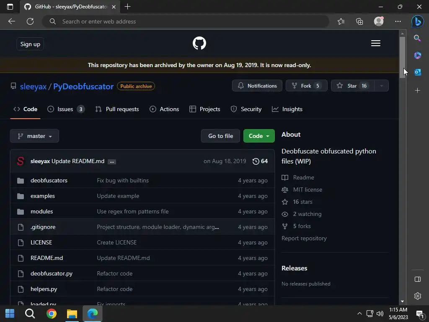Screen dimensions: 429x322
Task: Refresh the page with reload icon
Action: pyautogui.click(x=30, y=21)
